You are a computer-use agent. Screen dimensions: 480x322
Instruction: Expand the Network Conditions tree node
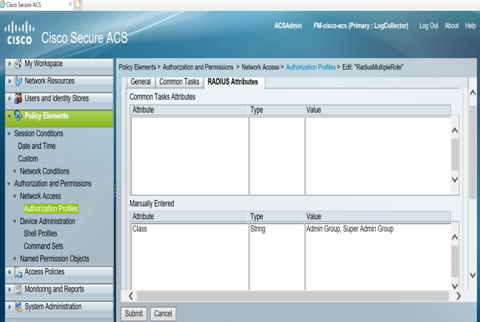pyautogui.click(x=15, y=171)
